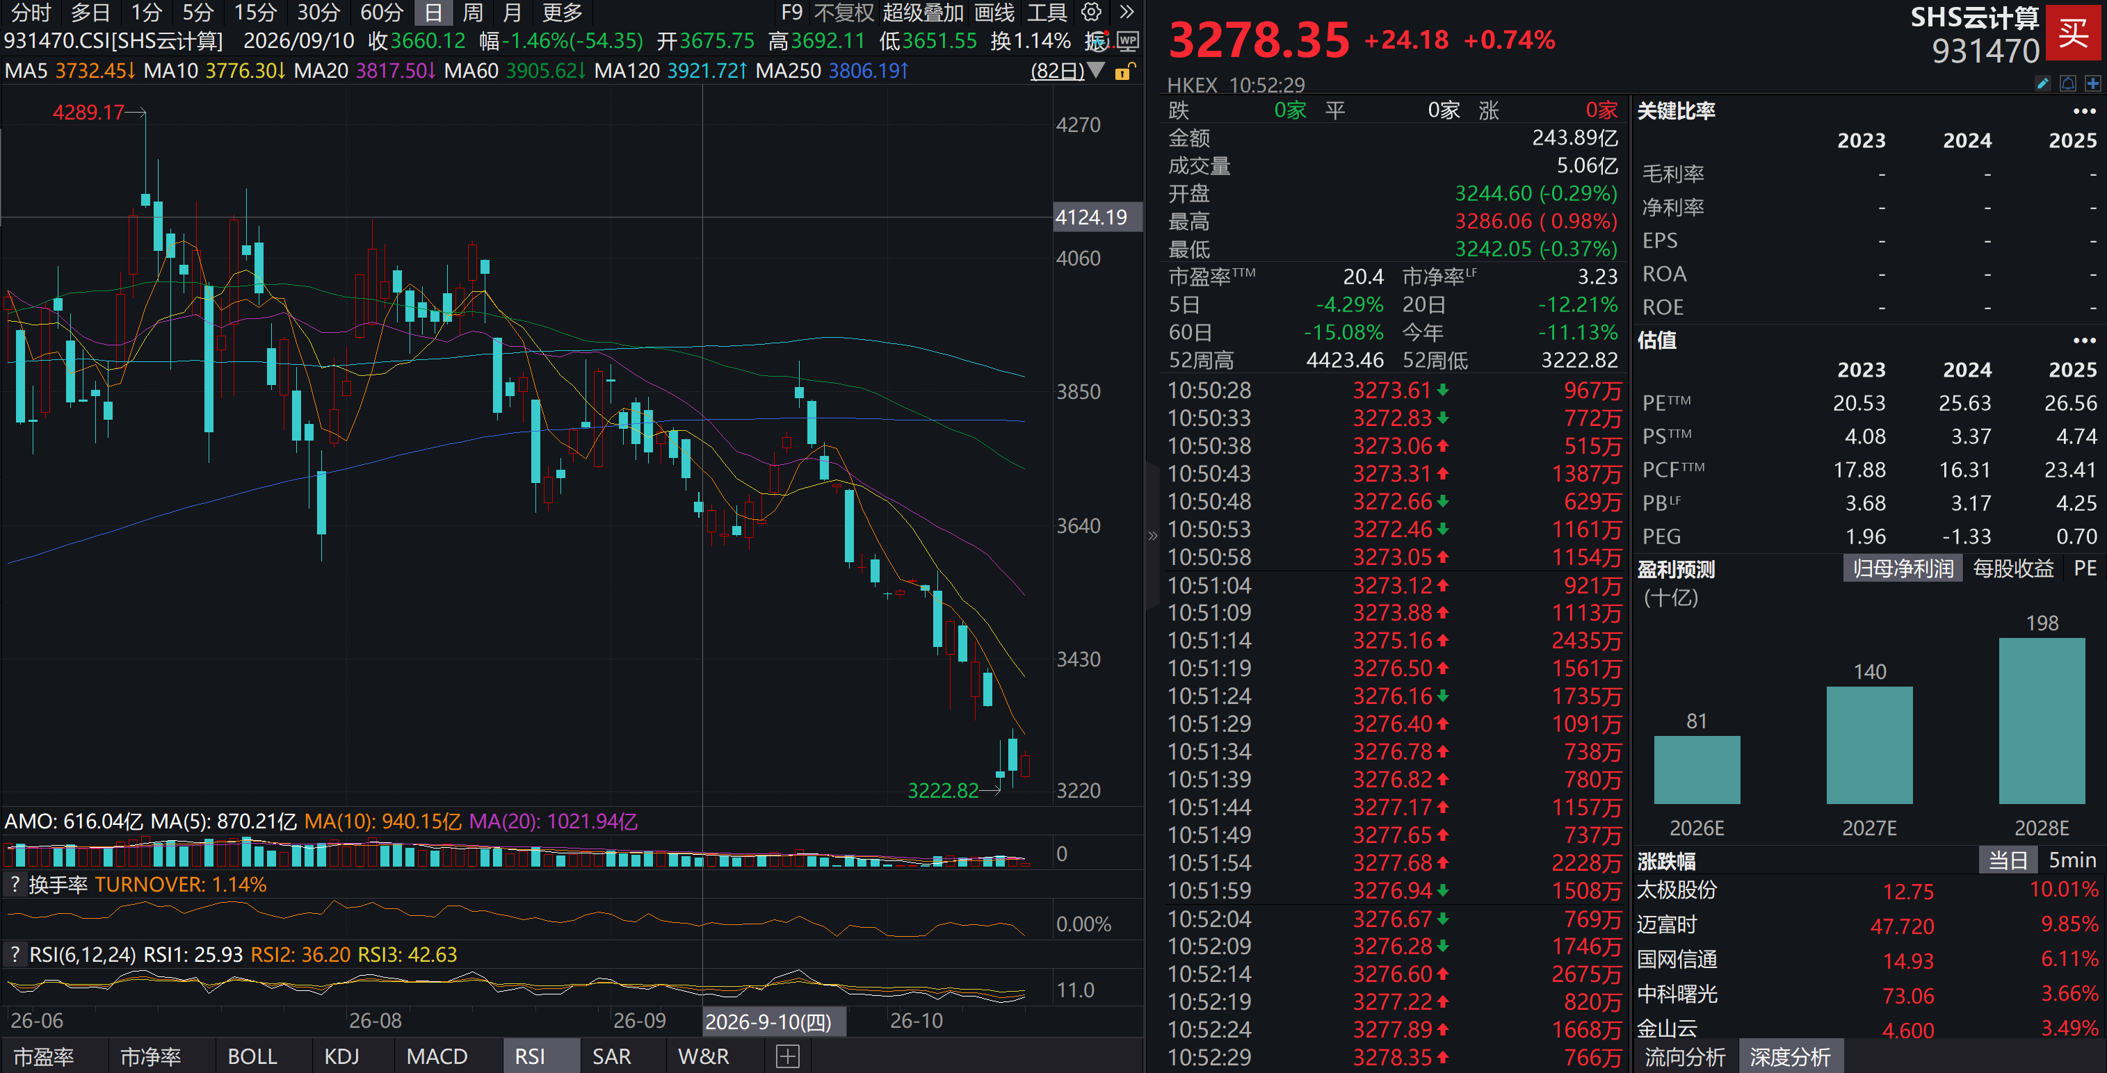Open chart settings gear icon
The image size is (2107, 1073).
(x=1091, y=13)
